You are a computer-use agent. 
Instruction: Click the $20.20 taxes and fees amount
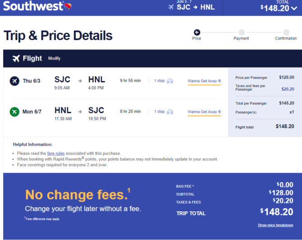(x=288, y=89)
